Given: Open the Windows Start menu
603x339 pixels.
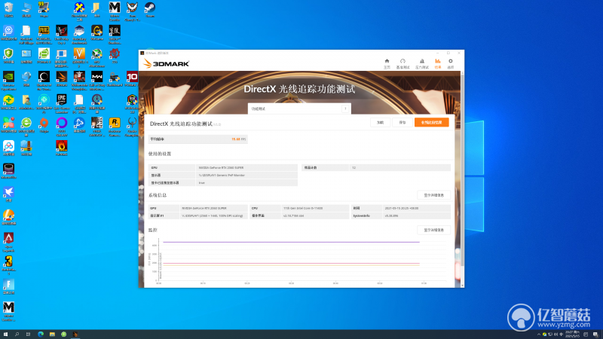Looking at the screenshot, I should point(5,334).
